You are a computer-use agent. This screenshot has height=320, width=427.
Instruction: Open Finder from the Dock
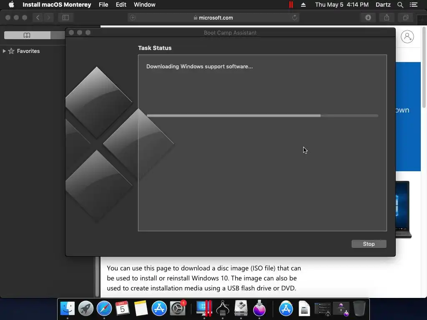pyautogui.click(x=67, y=309)
